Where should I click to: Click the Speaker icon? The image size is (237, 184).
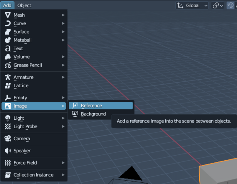[8, 151]
